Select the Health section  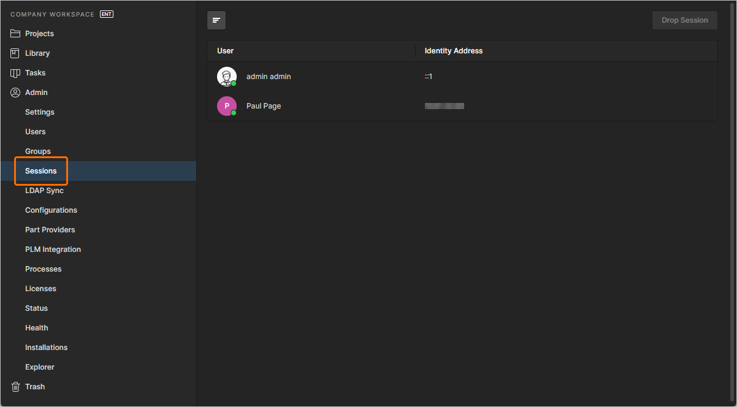click(x=36, y=327)
